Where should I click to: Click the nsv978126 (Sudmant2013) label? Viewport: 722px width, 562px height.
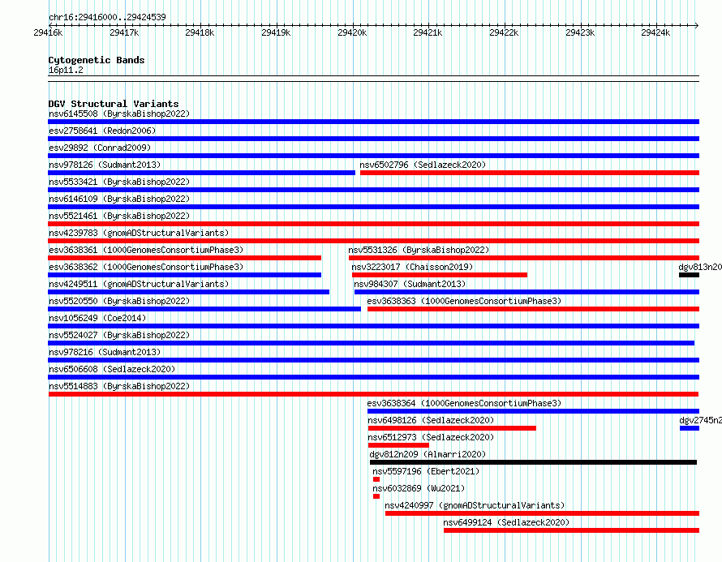[x=105, y=165]
